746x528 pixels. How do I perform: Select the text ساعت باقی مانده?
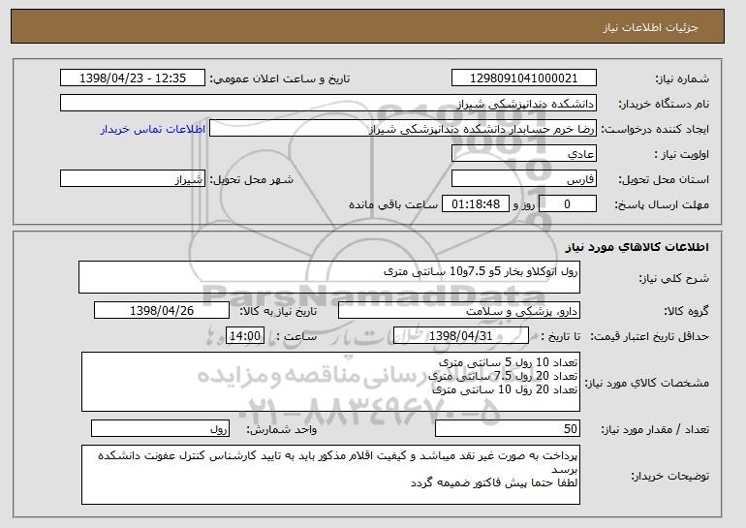click(x=393, y=204)
